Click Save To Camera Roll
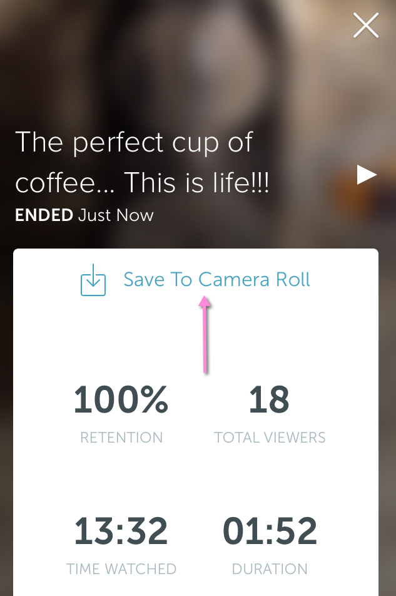The height and width of the screenshot is (596, 396). [x=216, y=279]
